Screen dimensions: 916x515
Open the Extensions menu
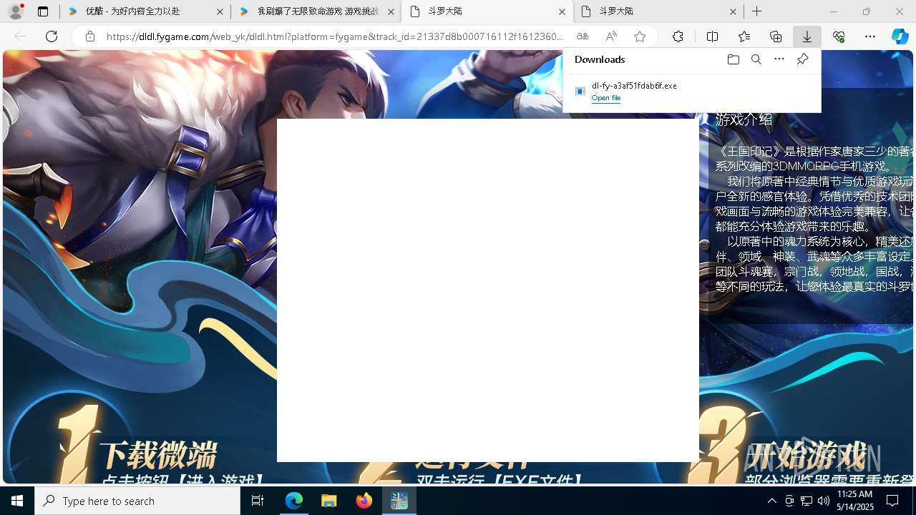[x=678, y=36]
